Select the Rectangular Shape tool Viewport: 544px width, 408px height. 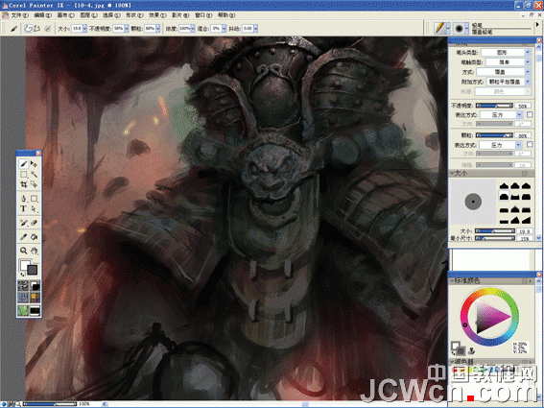[34, 199]
